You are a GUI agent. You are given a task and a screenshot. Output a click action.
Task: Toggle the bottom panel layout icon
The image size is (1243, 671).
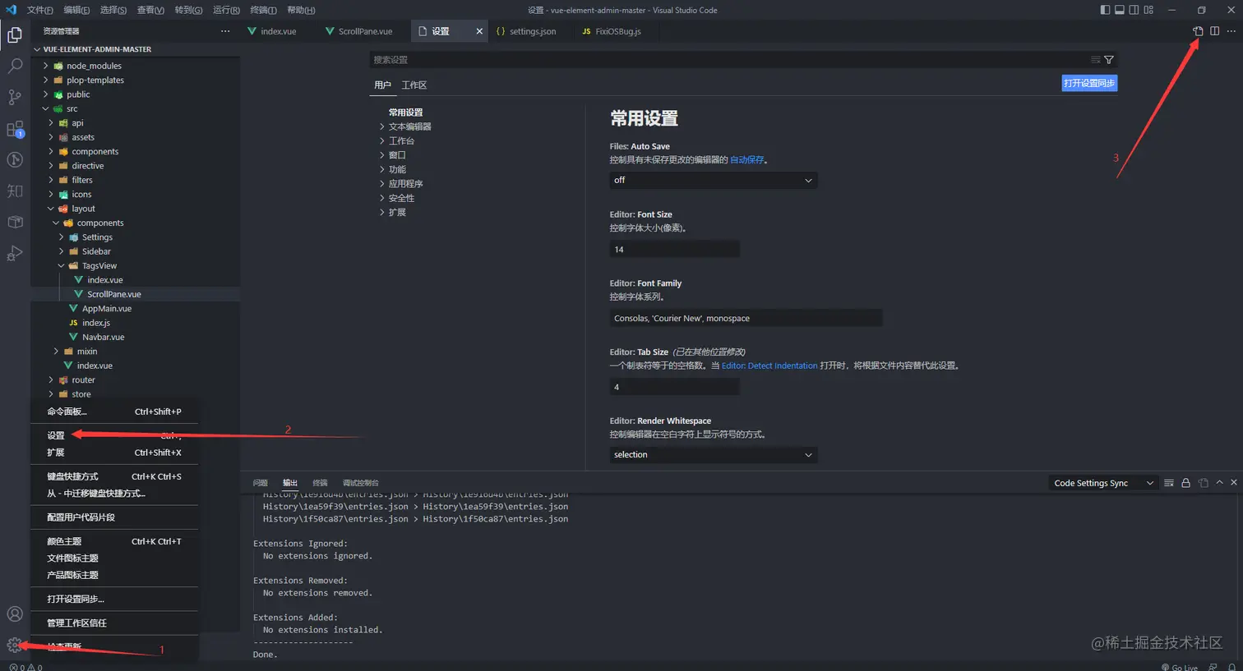(x=1120, y=10)
